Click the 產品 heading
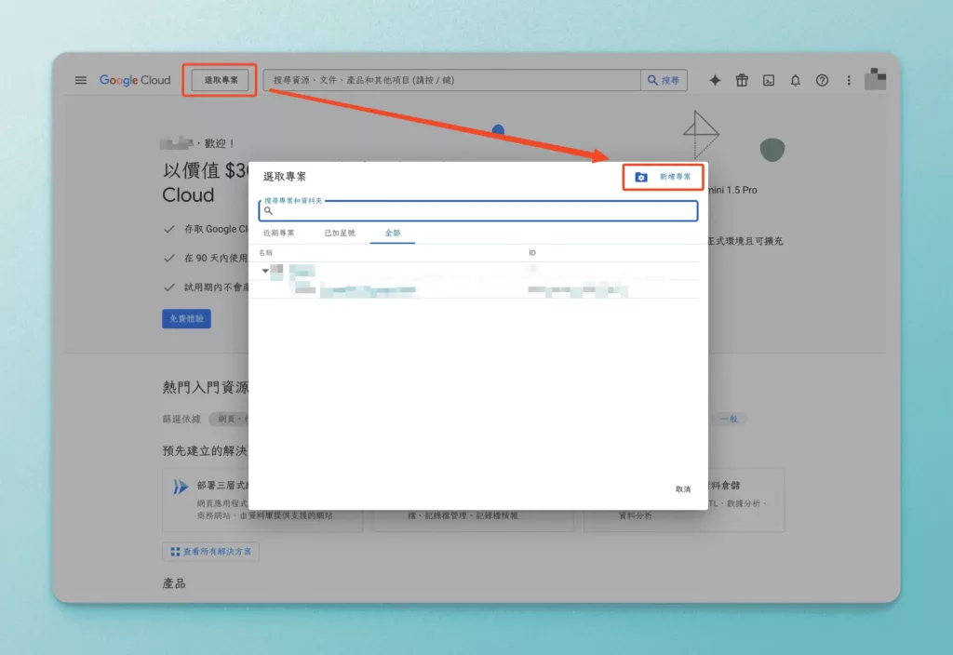 pos(174,584)
